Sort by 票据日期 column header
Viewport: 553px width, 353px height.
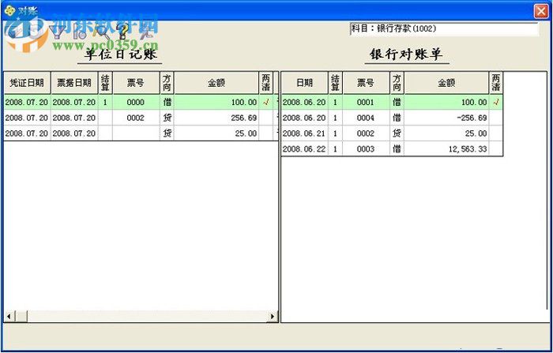click(x=74, y=83)
